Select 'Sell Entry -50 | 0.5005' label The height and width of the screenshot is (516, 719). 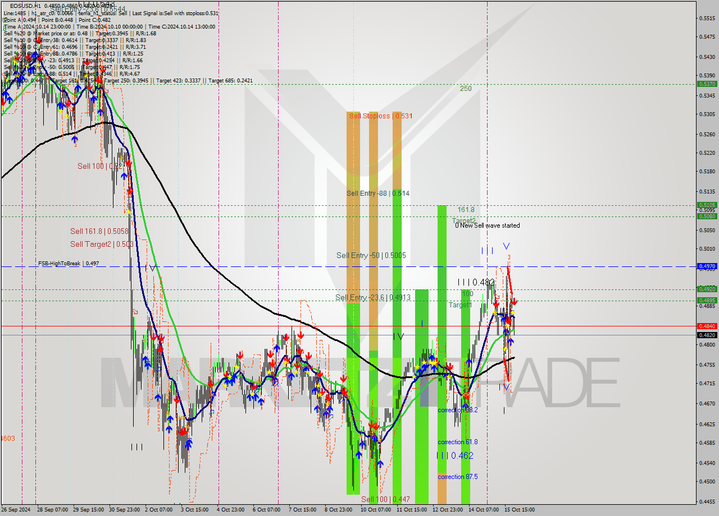pos(371,255)
